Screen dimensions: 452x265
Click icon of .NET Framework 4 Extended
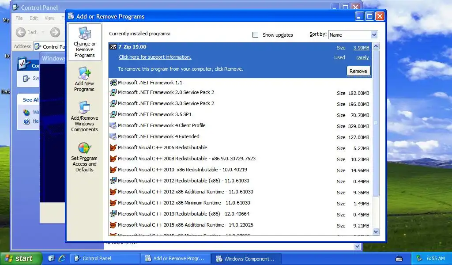point(113,136)
